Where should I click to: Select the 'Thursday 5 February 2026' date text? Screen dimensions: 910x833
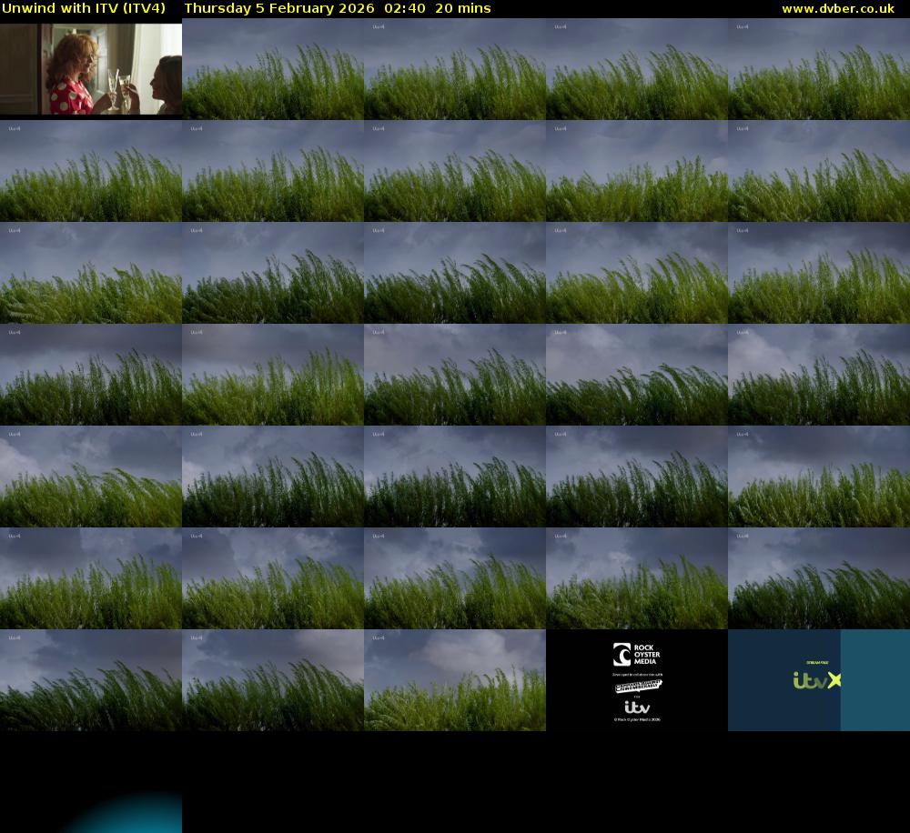pos(278,9)
